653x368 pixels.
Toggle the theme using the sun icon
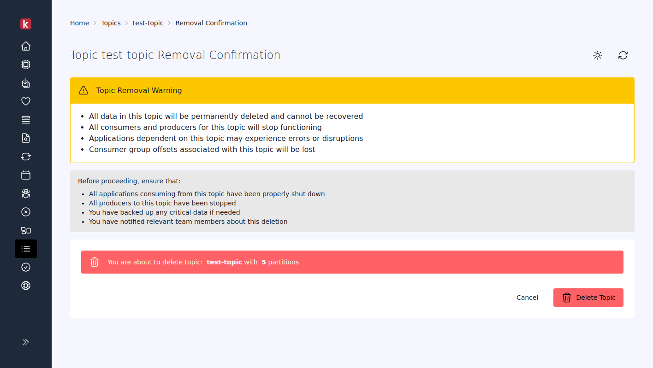coord(597,55)
